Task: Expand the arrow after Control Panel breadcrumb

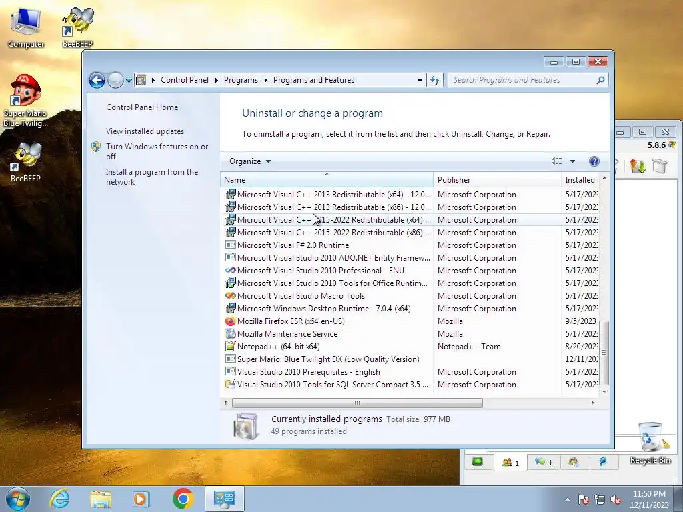Action: [x=217, y=80]
